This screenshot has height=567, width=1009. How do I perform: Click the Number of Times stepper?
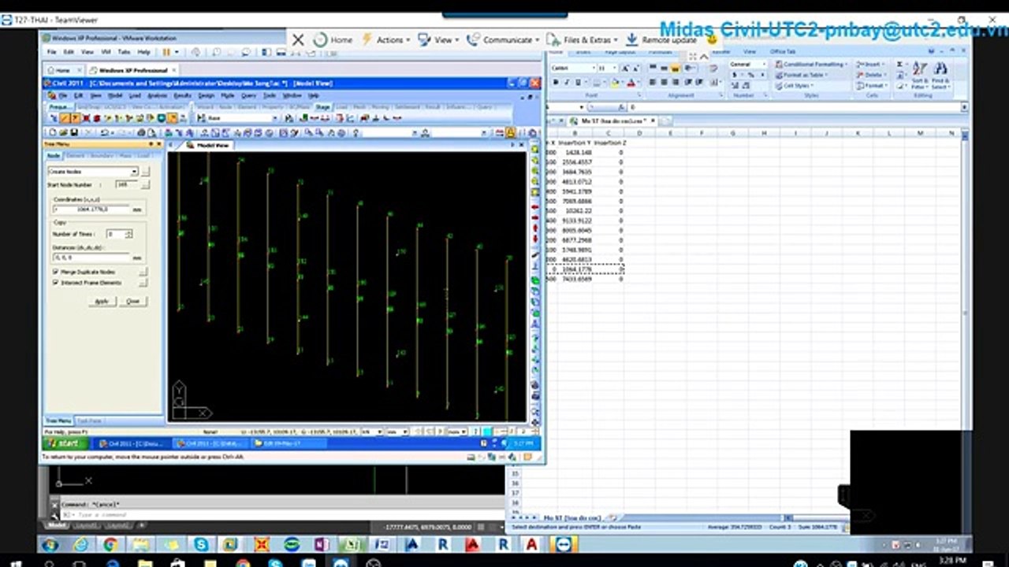pos(128,234)
